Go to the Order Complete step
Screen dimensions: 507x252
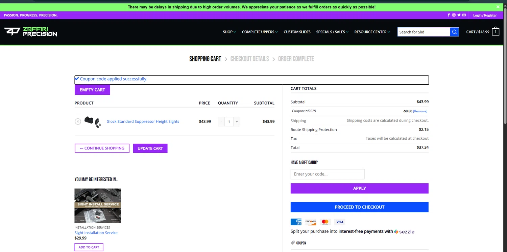(x=296, y=59)
